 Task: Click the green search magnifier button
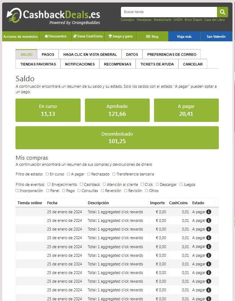(222, 12)
